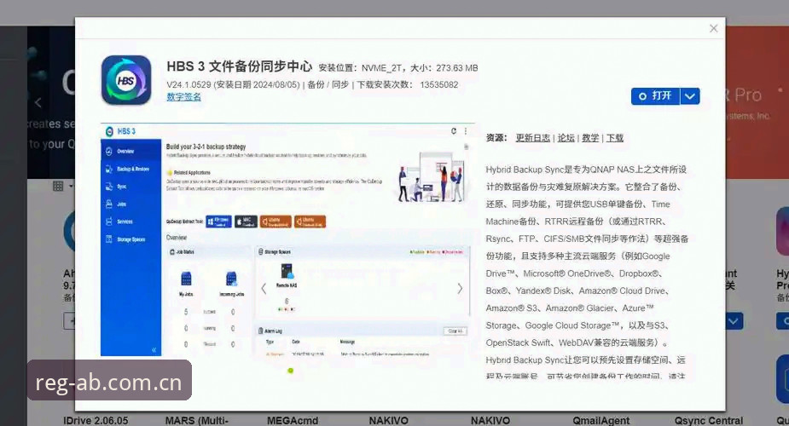
Task: Click the MARS (Multi- app label in the background
Action: click(197, 420)
